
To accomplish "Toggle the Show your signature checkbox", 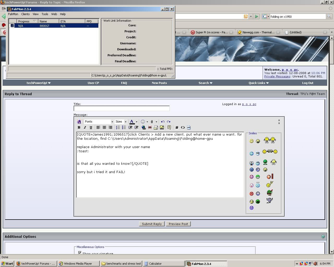I will 80,253.
